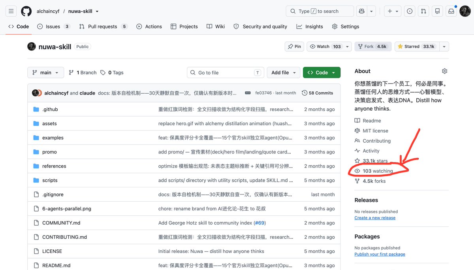Click the Type / to search field
The image size is (474, 270).
pyautogui.click(x=320, y=11)
